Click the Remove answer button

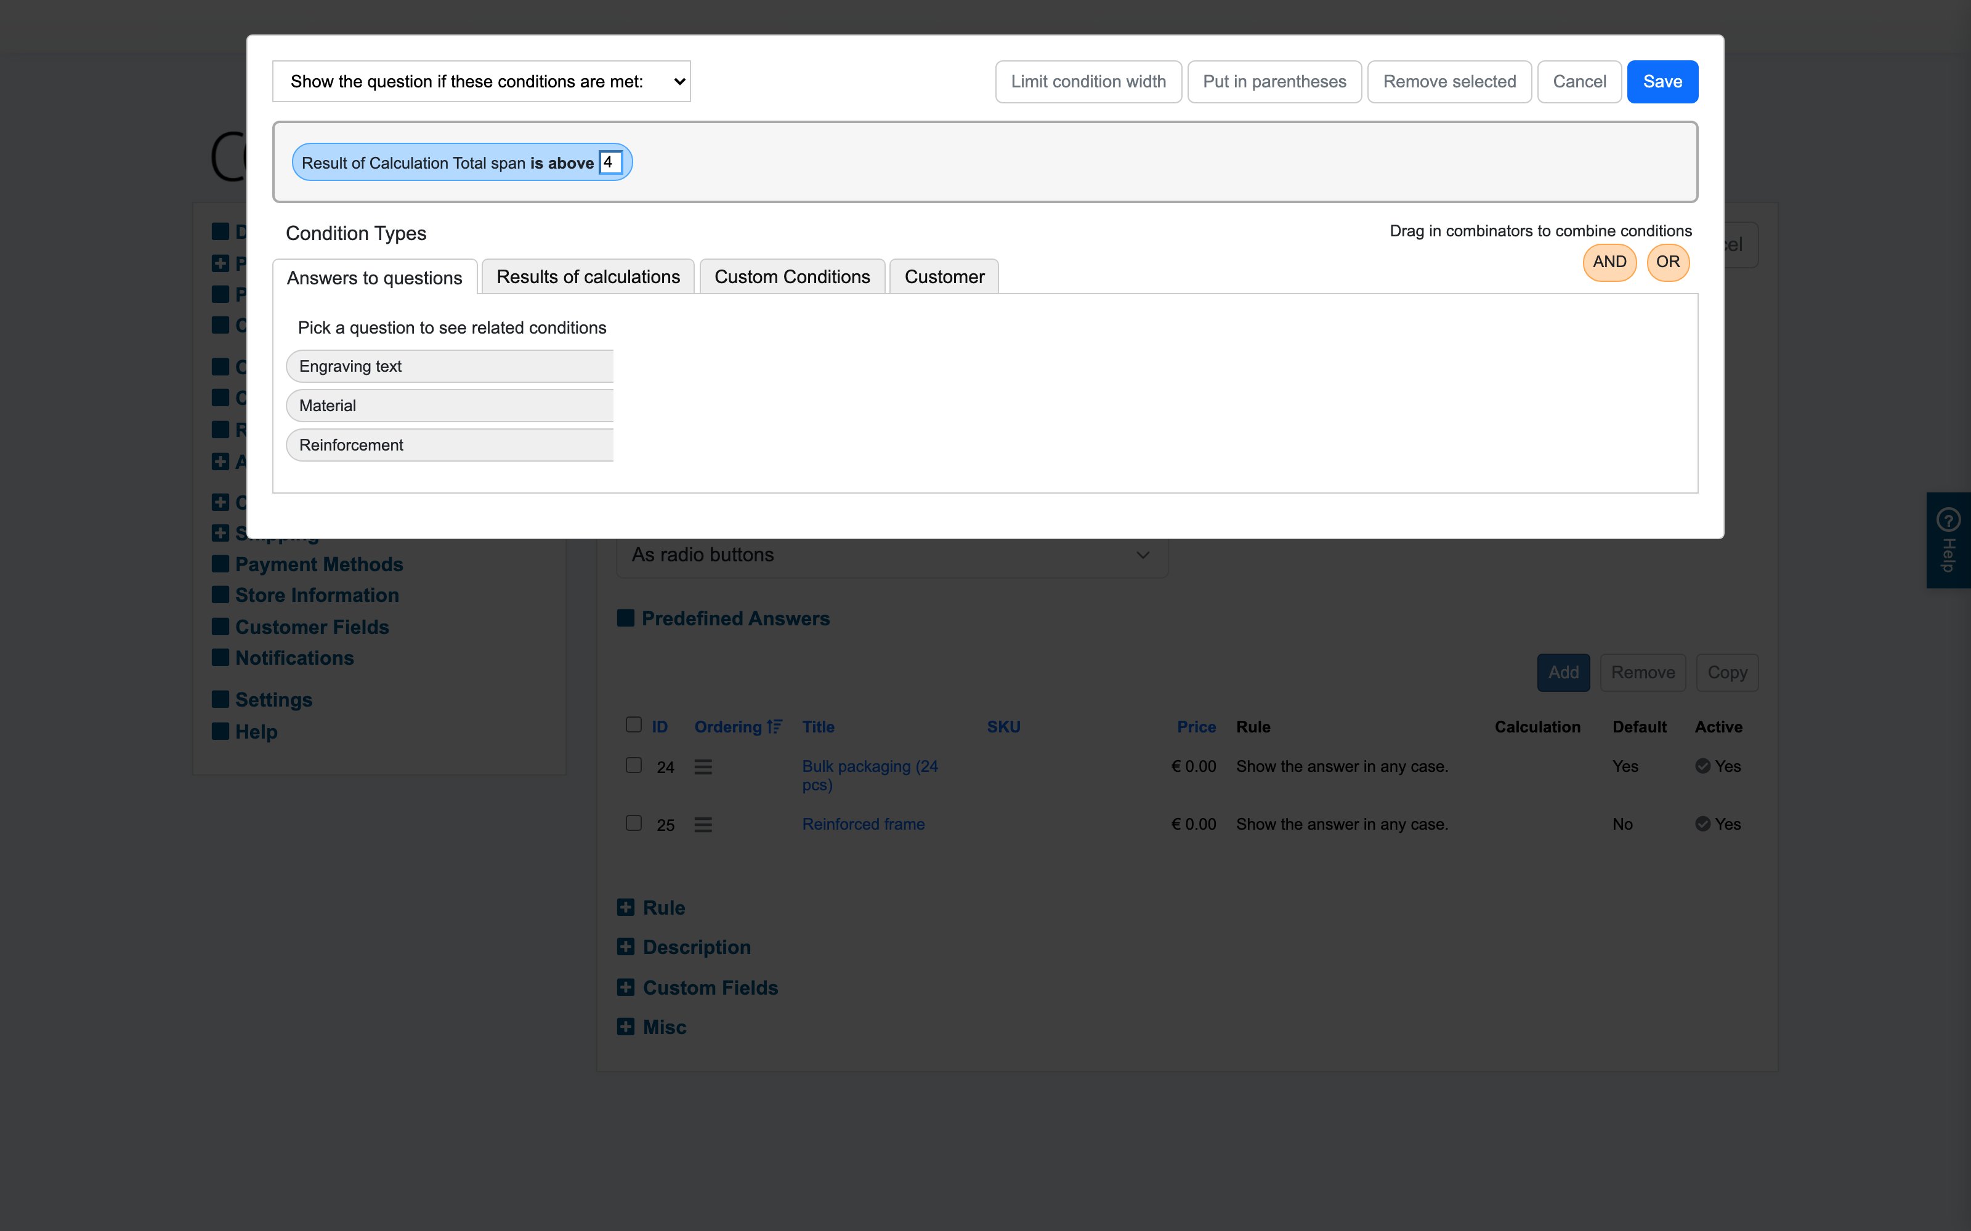[1643, 673]
